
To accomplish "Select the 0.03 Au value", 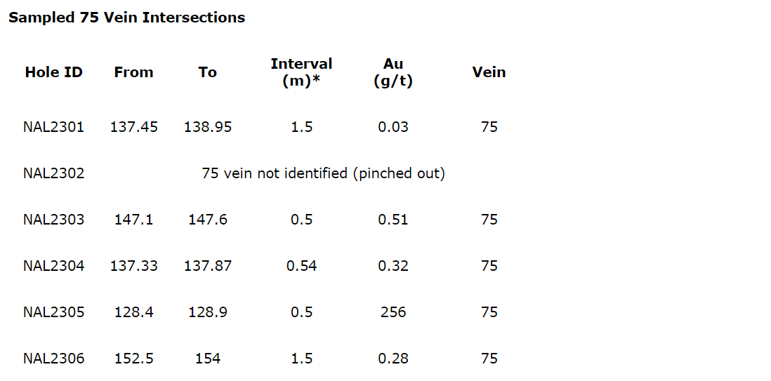I will 393,127.
